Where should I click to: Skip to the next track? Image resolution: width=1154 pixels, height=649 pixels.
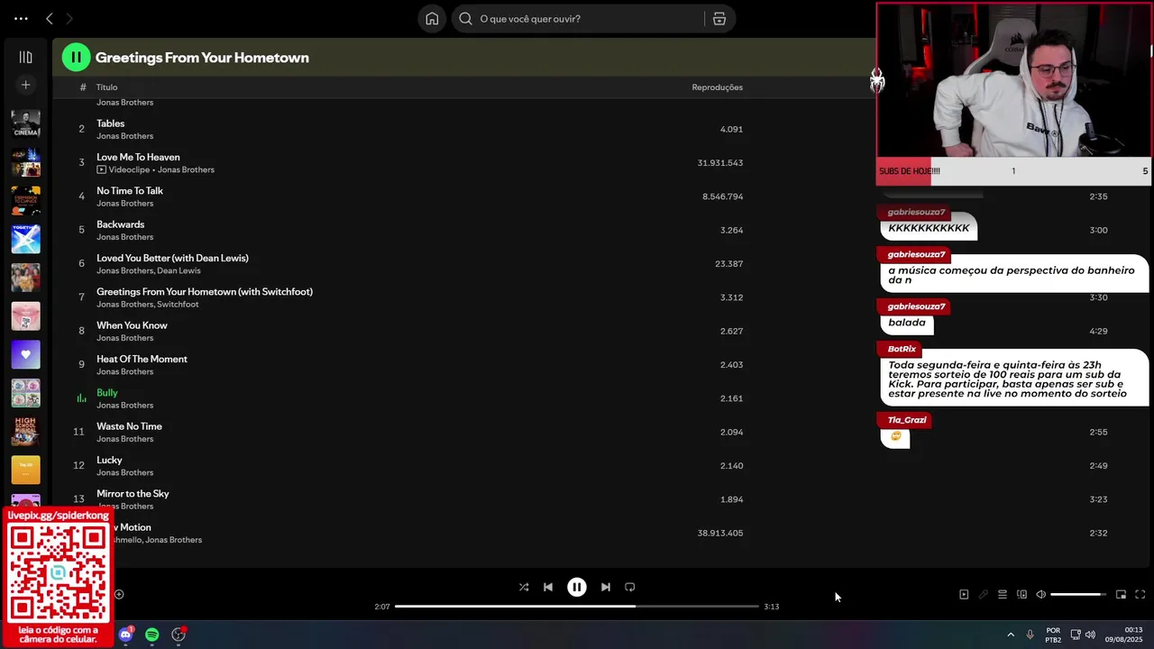click(606, 587)
